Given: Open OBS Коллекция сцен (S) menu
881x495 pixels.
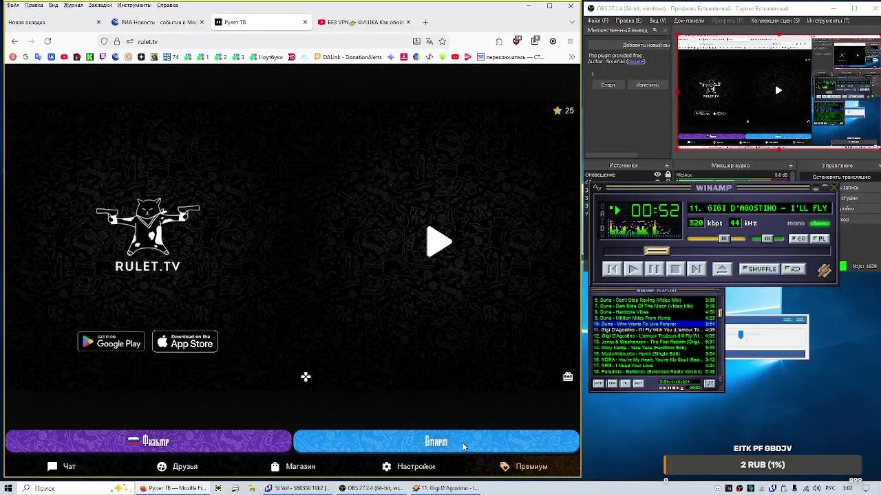Looking at the screenshot, I should 776,21.
